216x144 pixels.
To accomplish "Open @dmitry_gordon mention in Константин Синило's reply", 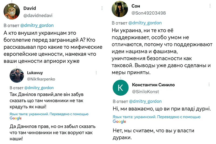I will [145, 101].
